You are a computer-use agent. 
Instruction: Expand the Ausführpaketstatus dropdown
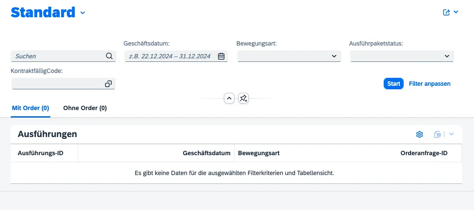coord(447,56)
